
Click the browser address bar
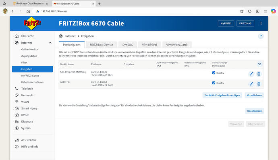click(x=135, y=11)
